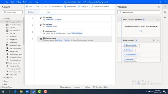Click the Save toolbar button
The height and width of the screenshot is (94, 168).
coord(29,7)
